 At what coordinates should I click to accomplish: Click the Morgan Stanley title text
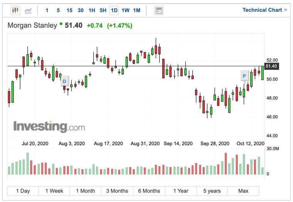(32, 25)
